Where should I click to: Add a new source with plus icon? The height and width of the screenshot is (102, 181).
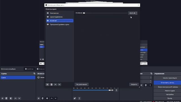pos(38,98)
